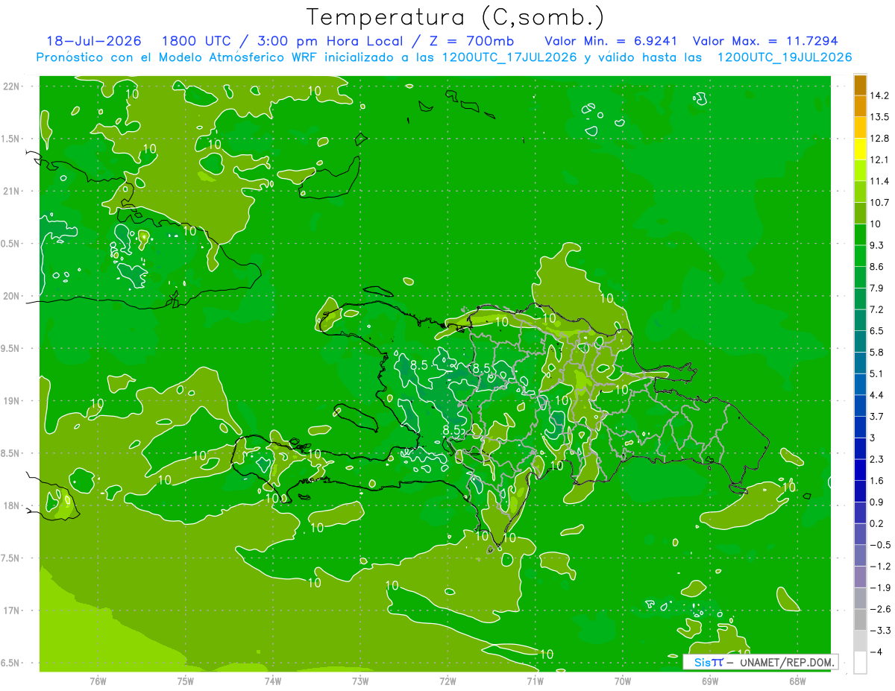This screenshot has height=691, width=895.
Task: Click the '9.3' color scale label
Action: pos(878,245)
